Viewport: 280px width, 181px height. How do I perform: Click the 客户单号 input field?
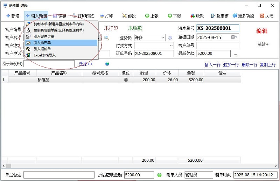coord(218,46)
